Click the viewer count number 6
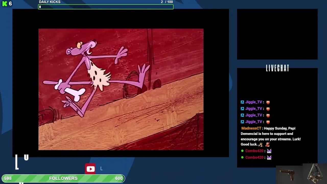 [10, 4]
